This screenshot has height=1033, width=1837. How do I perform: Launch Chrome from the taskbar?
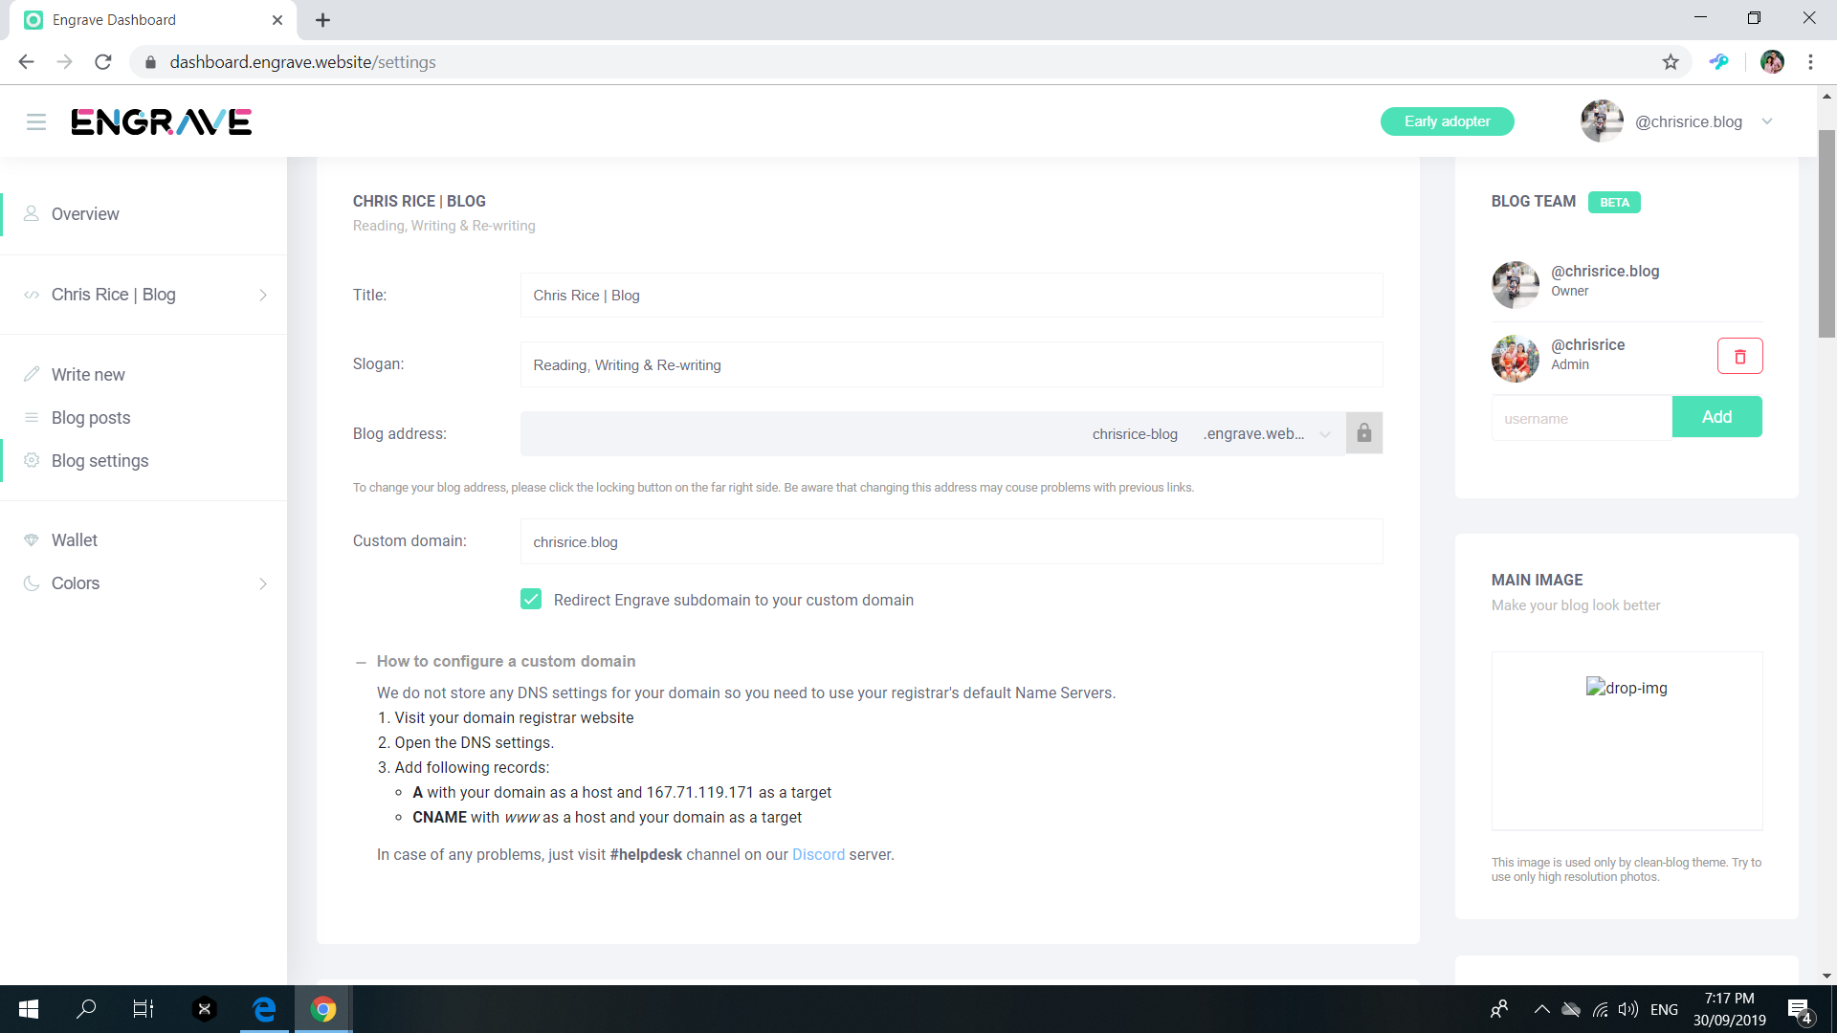[322, 1009]
